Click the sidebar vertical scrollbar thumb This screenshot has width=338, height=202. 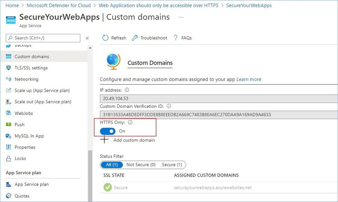(x=90, y=176)
